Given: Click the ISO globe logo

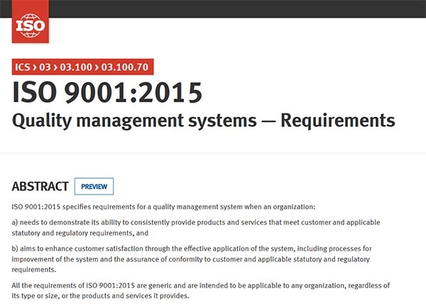Looking at the screenshot, I should click(x=31, y=21).
